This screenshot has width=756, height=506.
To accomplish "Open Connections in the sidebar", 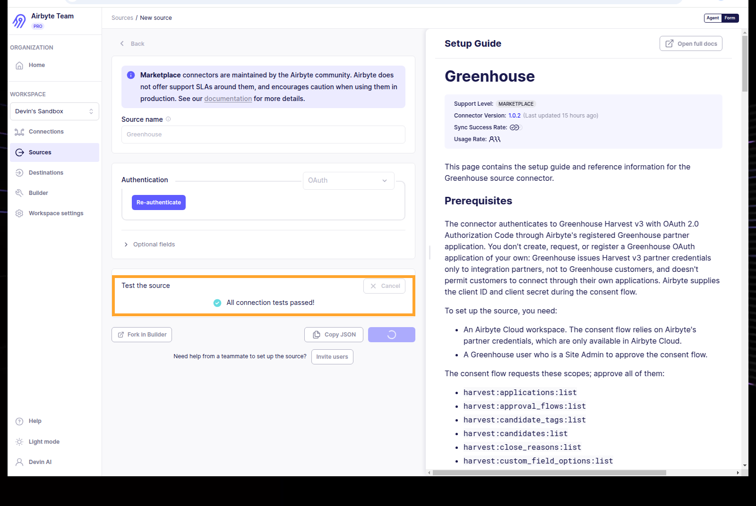I will [x=54, y=132].
